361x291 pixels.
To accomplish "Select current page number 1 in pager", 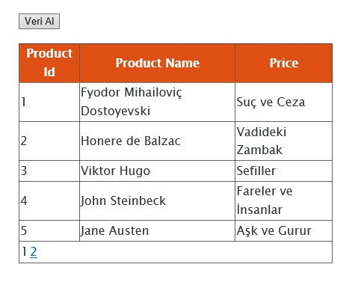I will (x=24, y=251).
